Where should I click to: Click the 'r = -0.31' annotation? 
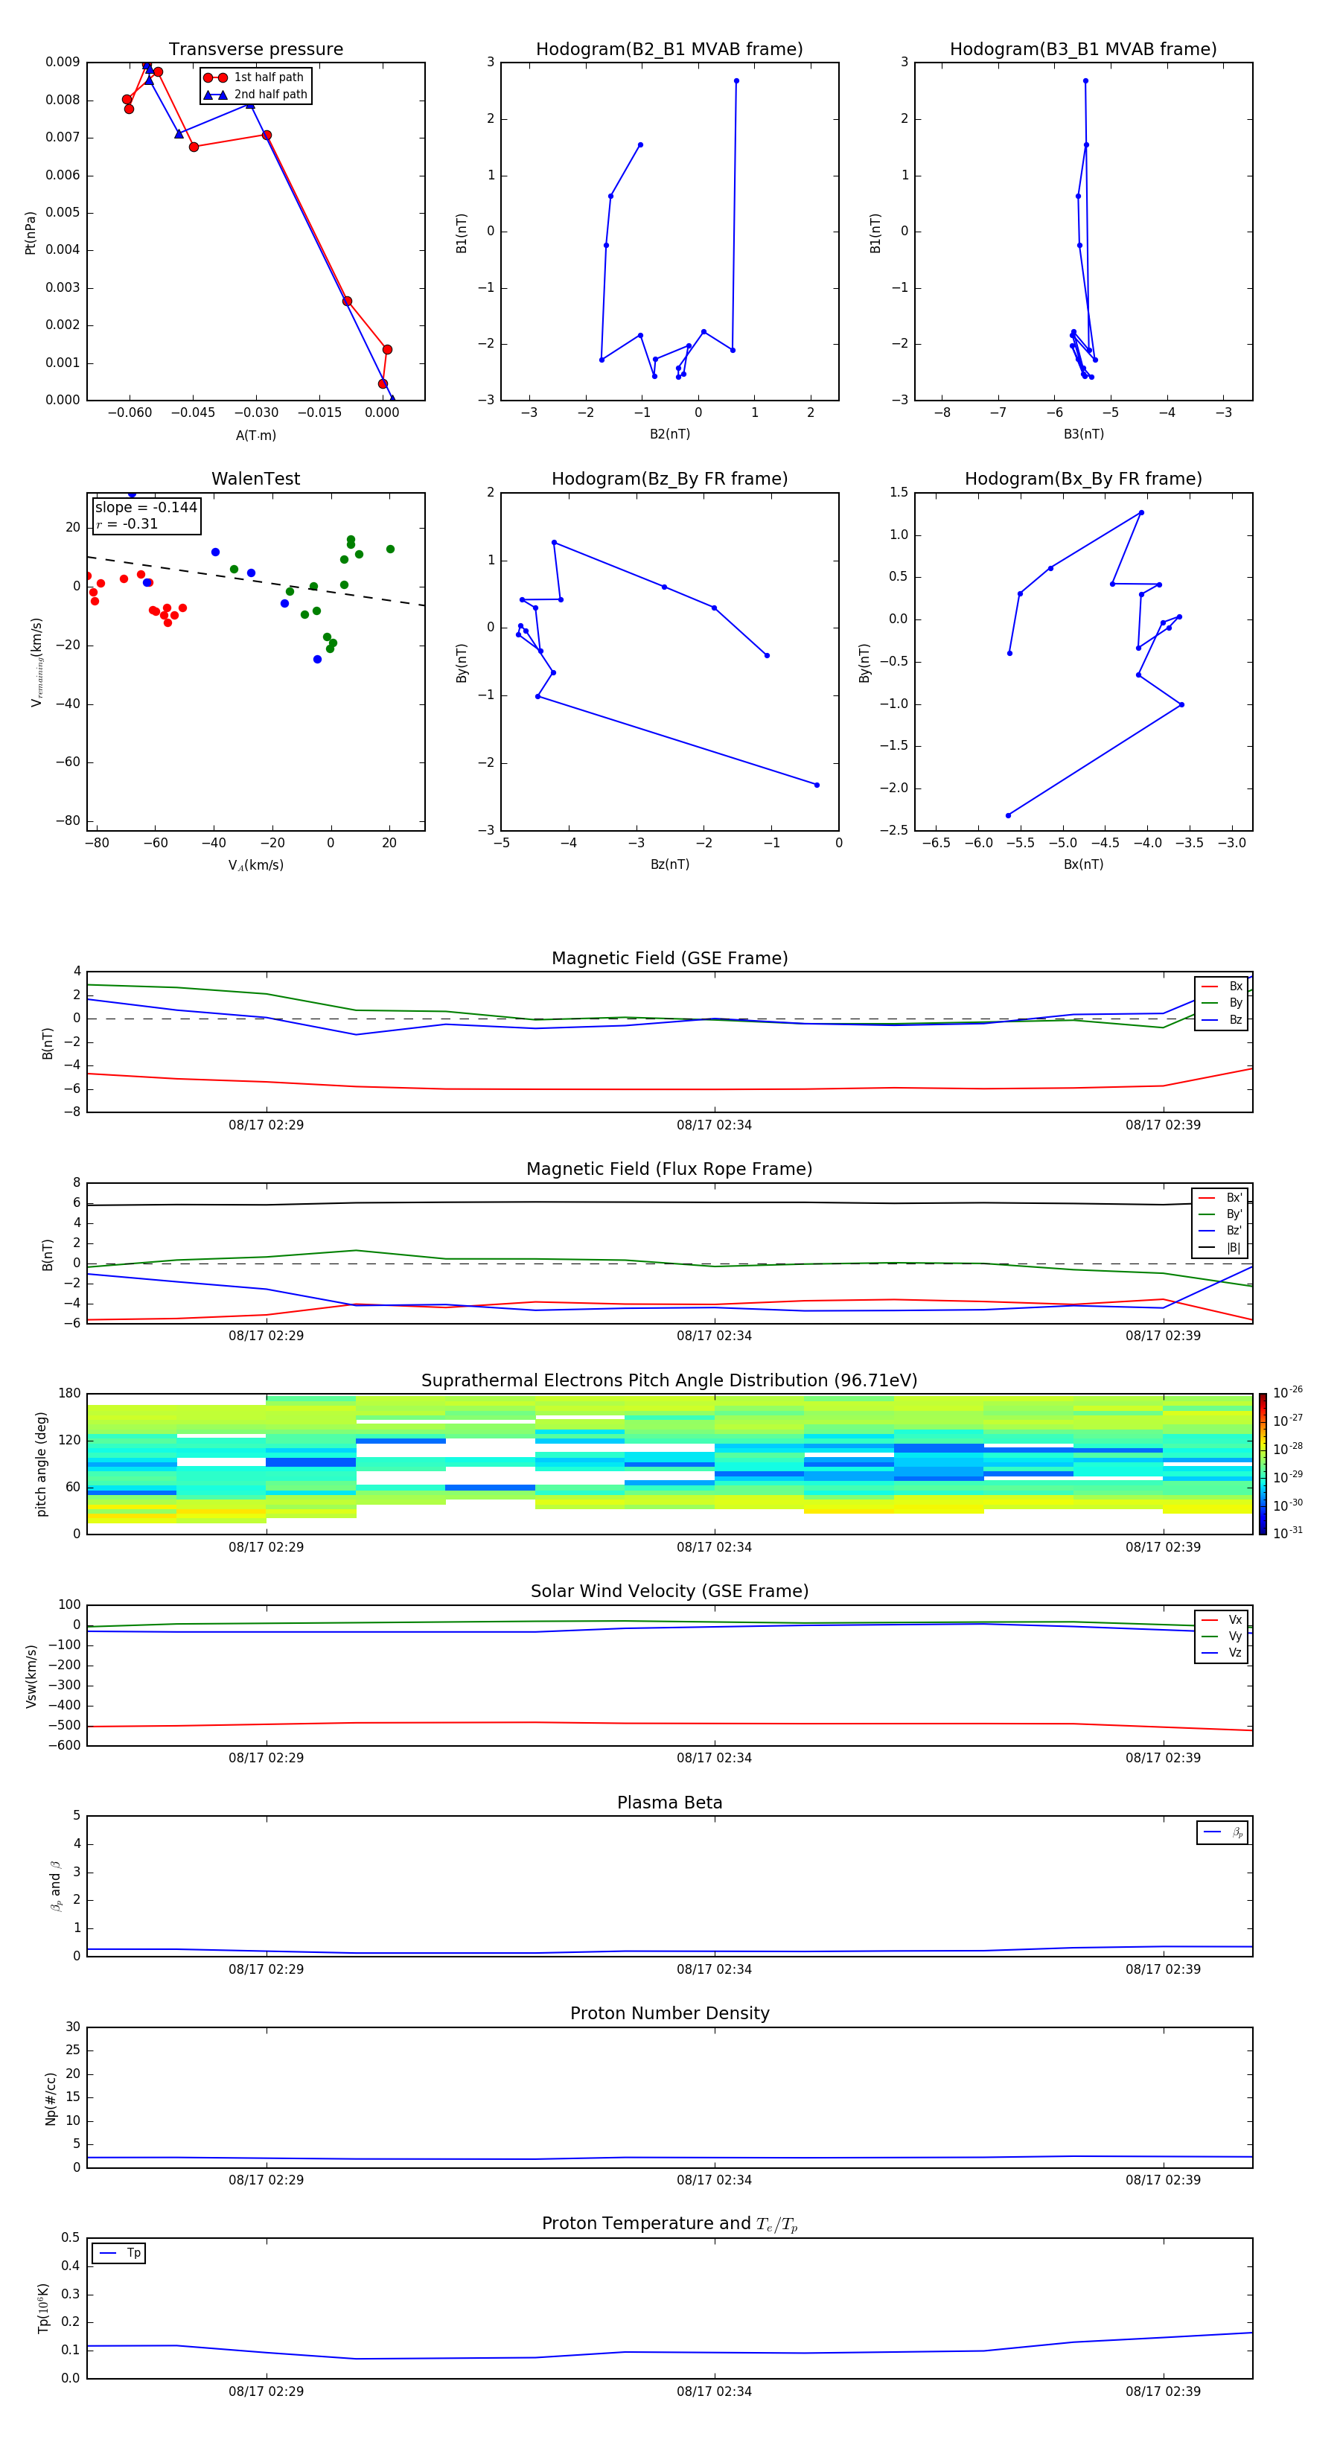pyautogui.click(x=127, y=523)
